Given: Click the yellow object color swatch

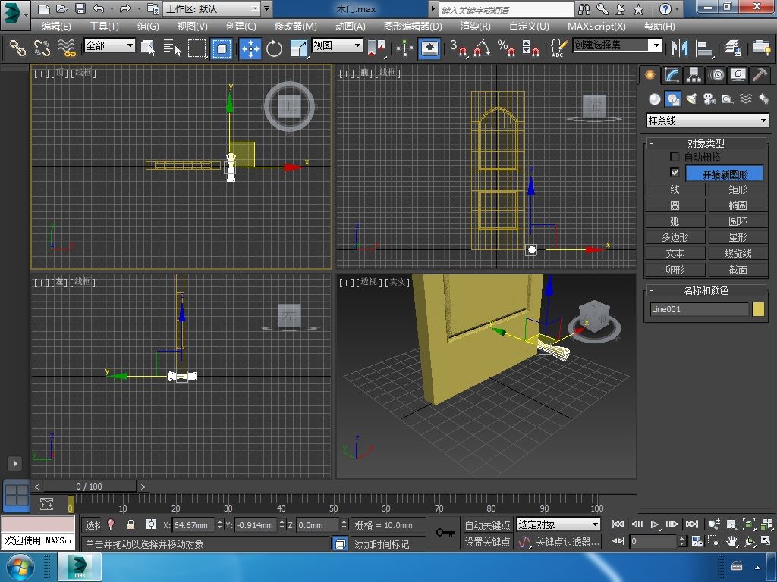Looking at the screenshot, I should (x=758, y=309).
